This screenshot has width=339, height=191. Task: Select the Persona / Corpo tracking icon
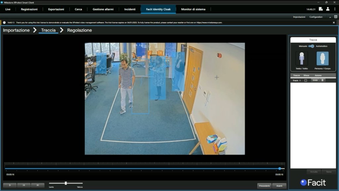tap(322, 58)
